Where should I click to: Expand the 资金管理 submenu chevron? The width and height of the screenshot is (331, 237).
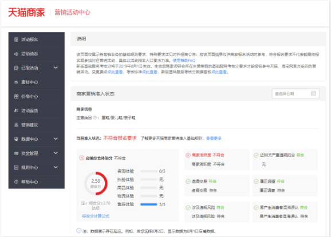tap(56, 153)
